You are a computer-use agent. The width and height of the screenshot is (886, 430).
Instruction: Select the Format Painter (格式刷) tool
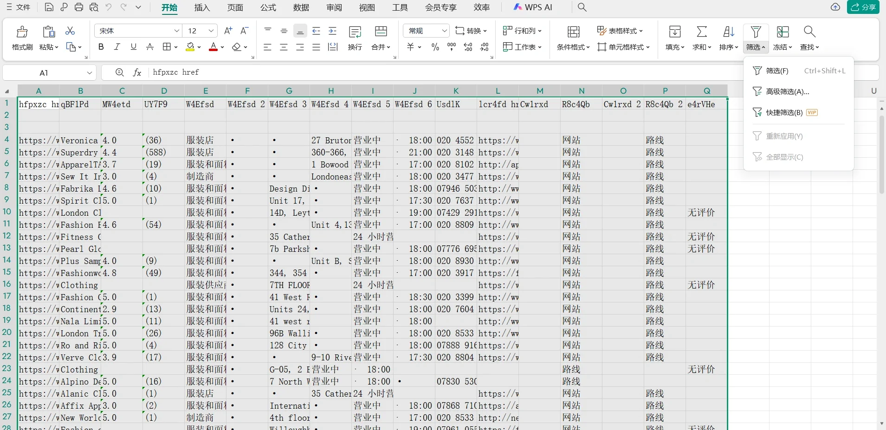pos(22,38)
